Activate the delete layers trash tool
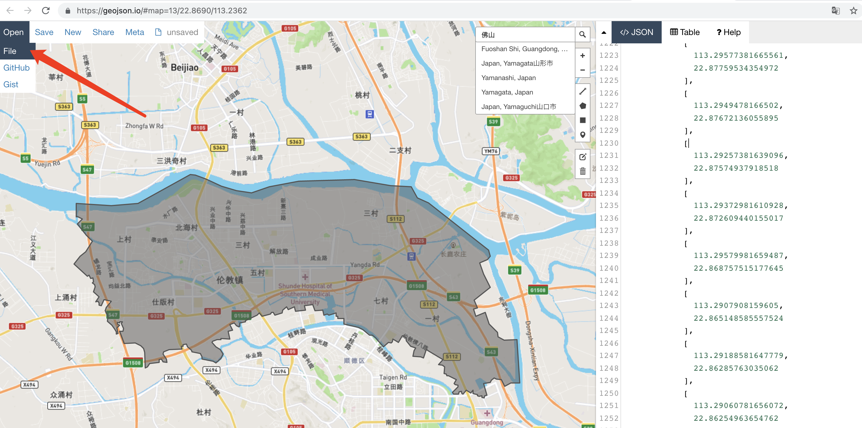862x428 pixels. pyautogui.click(x=582, y=171)
